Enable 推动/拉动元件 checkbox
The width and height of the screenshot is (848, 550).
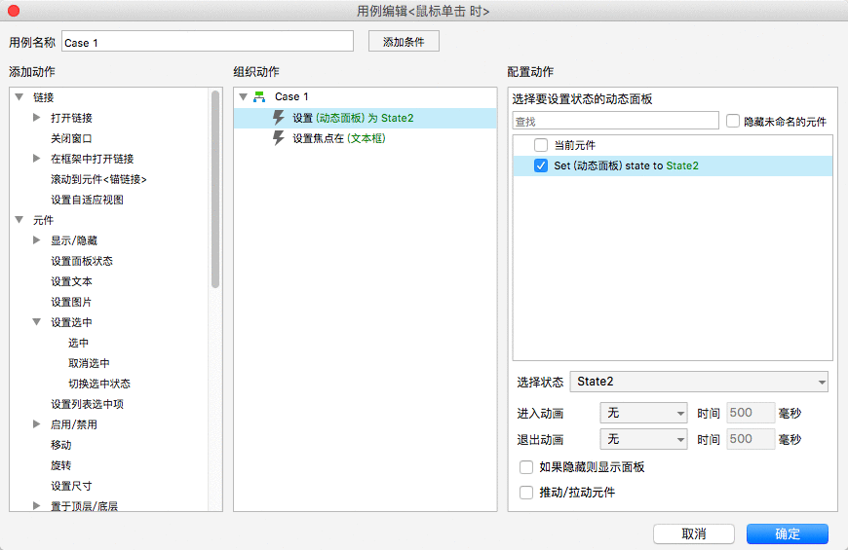pyautogui.click(x=526, y=493)
